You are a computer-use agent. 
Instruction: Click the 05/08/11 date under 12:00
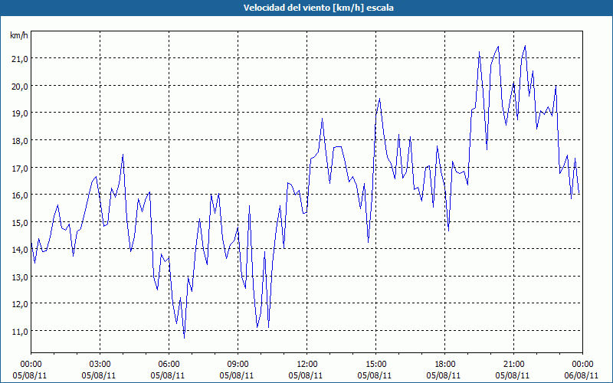pyautogui.click(x=306, y=375)
